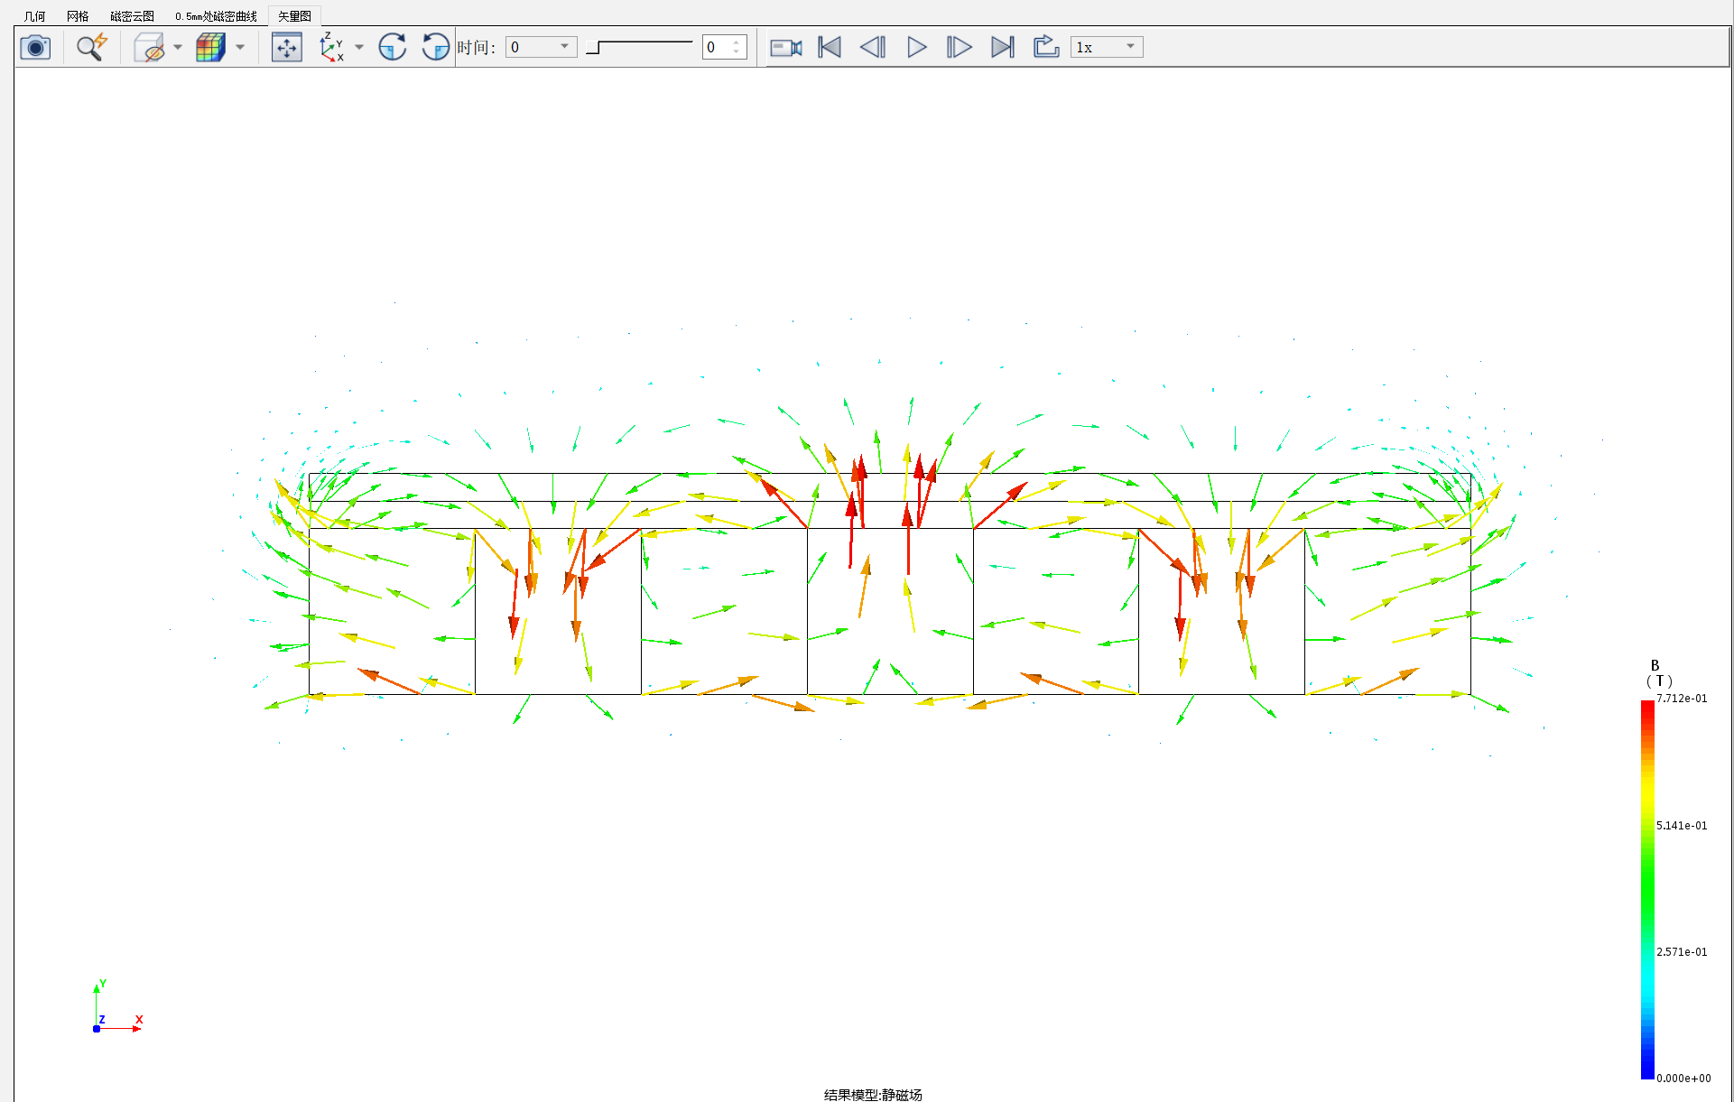
Task: Click the B (T) legend title
Action: point(1658,673)
